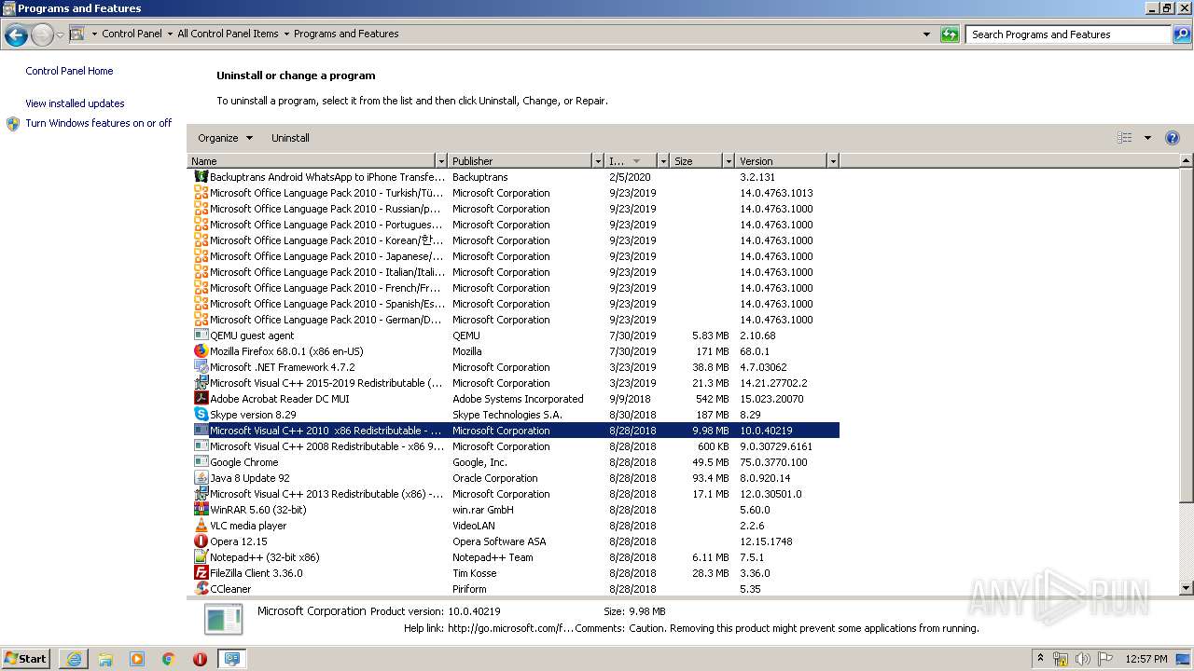
Task: Select the VLC media player cone icon
Action: pyautogui.click(x=201, y=526)
